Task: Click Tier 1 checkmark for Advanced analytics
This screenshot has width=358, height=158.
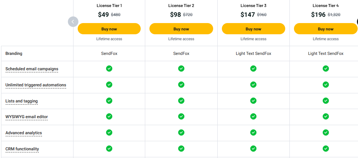Action: tap(109, 132)
